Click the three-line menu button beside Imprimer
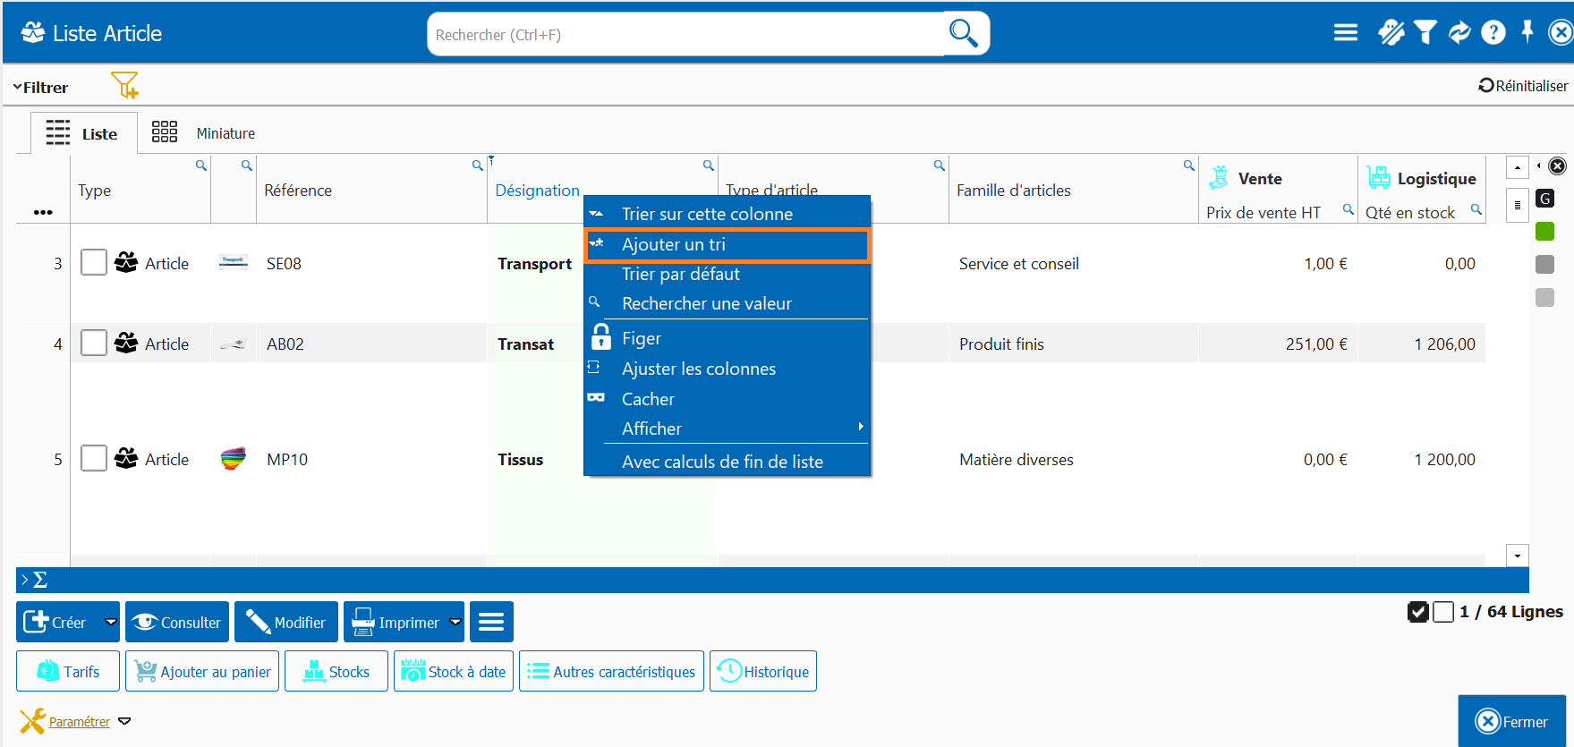Viewport: 1574px width, 747px height. [x=491, y=622]
